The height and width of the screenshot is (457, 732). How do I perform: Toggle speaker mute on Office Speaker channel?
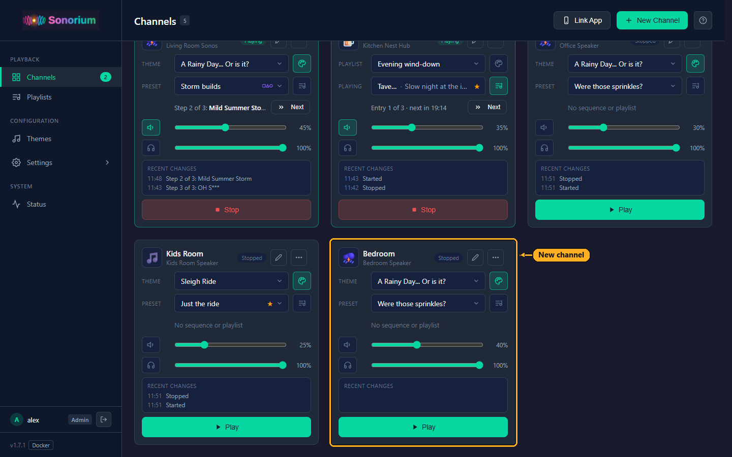[x=544, y=127]
